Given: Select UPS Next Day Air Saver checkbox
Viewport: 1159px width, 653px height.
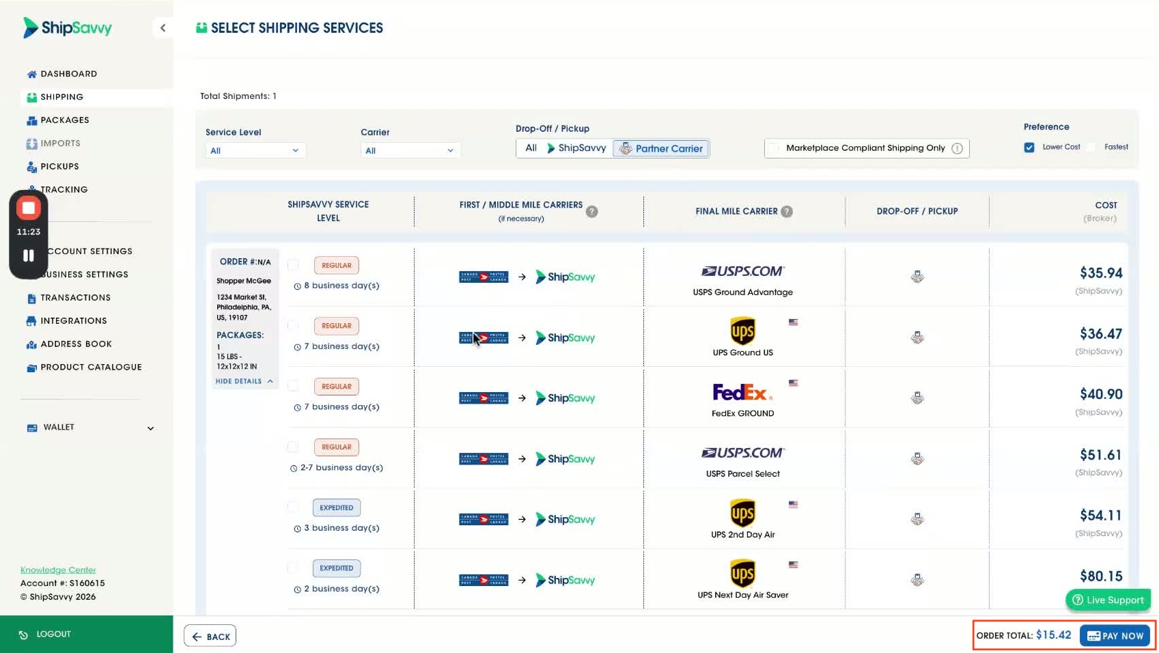Looking at the screenshot, I should tap(293, 568).
